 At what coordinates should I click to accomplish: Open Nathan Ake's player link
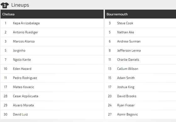coord(125,32)
